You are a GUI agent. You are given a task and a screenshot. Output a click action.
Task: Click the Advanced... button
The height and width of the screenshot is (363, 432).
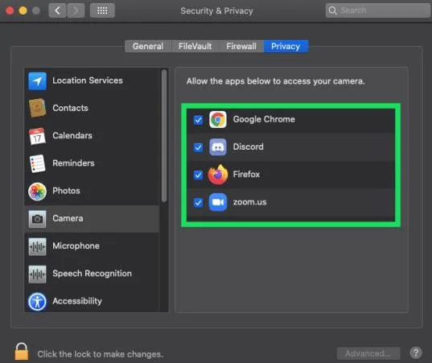[x=368, y=353]
